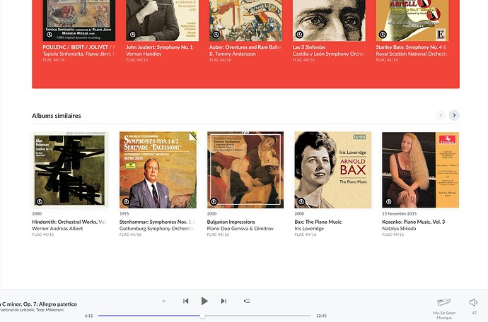Screen dimensions: 488x322
Task: Open the Kosenko Piano Music Vol. 3 cover
Action: [420, 169]
